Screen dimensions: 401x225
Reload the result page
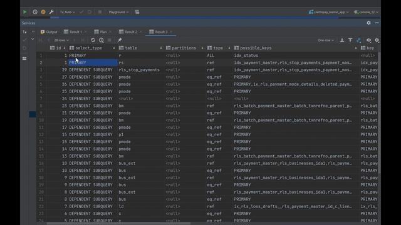tap(93, 40)
